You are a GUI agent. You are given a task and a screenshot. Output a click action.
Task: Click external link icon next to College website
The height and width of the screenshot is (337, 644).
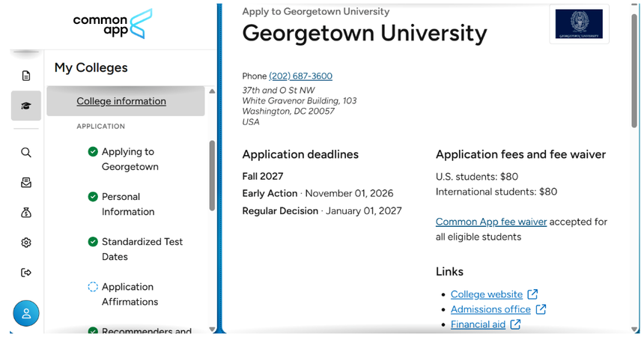[532, 294]
